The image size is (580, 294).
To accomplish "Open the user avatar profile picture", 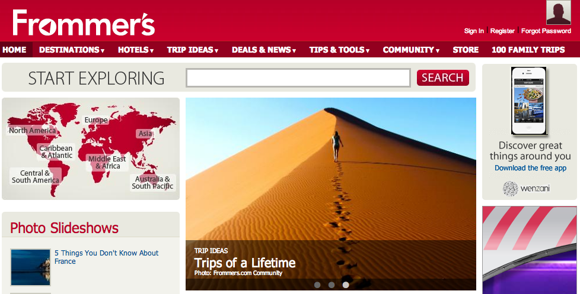I will (559, 12).
